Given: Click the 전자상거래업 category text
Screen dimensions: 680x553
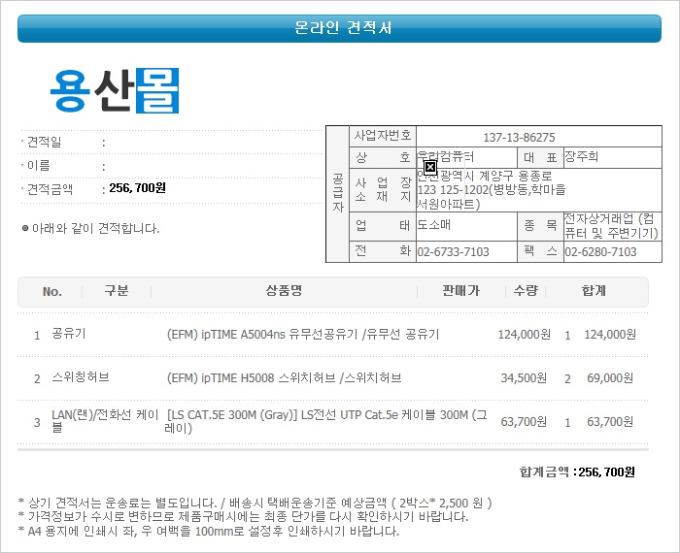Looking at the screenshot, I should [611, 226].
